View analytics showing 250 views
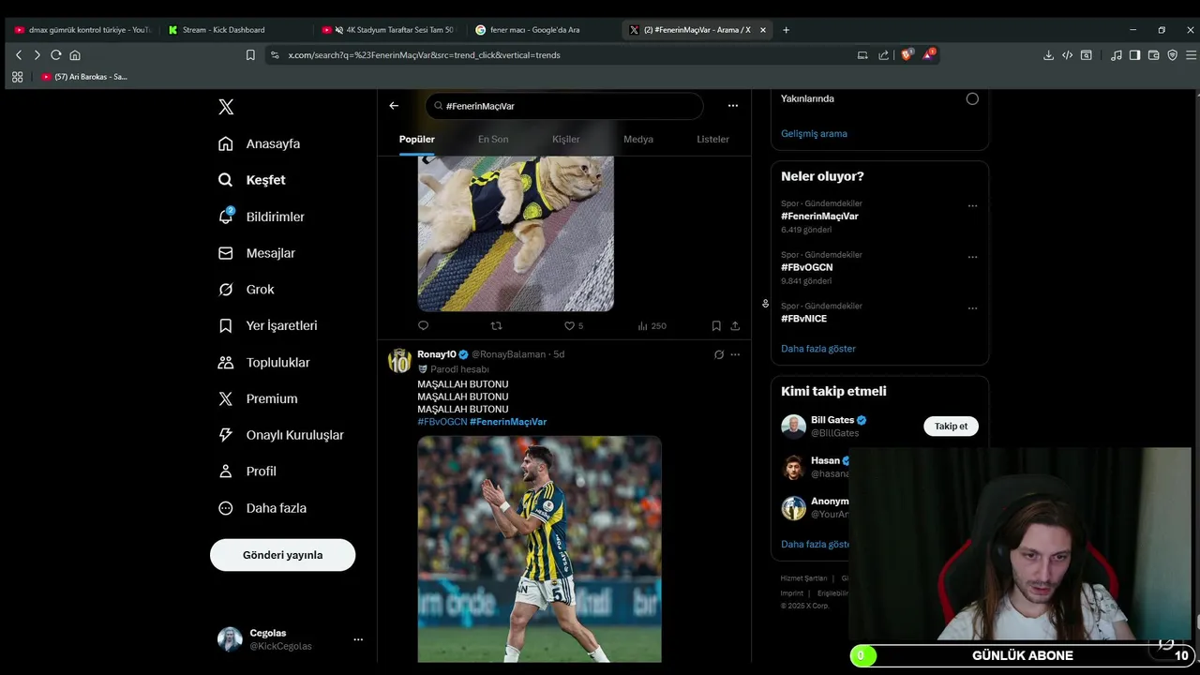 click(x=652, y=326)
